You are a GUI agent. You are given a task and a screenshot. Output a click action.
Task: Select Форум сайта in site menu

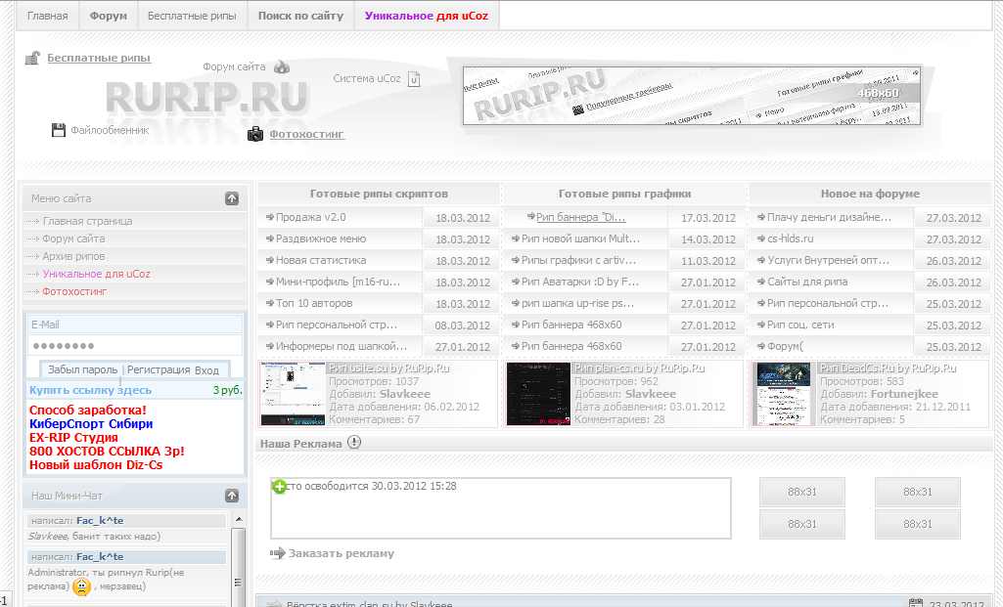point(73,238)
